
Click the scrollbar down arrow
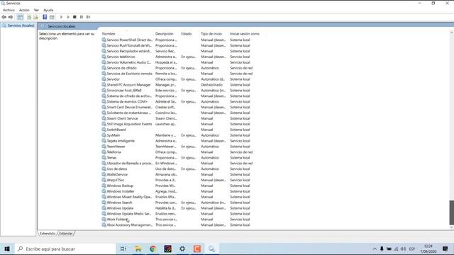click(451, 227)
